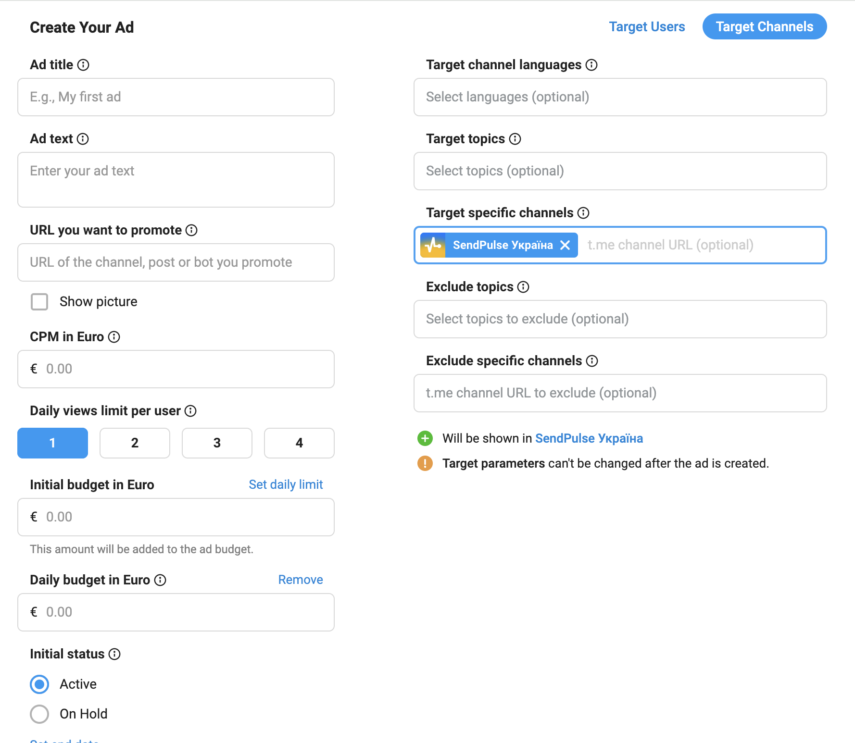Image resolution: width=855 pixels, height=743 pixels.
Task: Click the Exclude specific channels info icon
Action: (592, 361)
